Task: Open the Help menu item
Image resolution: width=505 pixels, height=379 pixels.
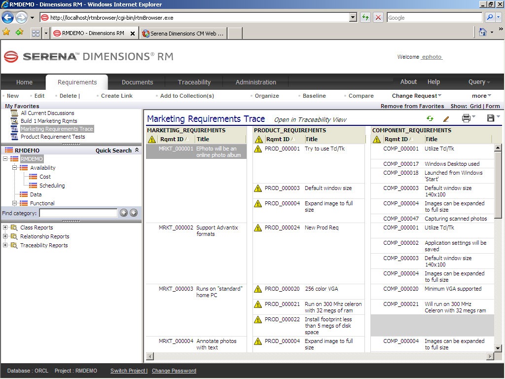Action: pos(433,82)
